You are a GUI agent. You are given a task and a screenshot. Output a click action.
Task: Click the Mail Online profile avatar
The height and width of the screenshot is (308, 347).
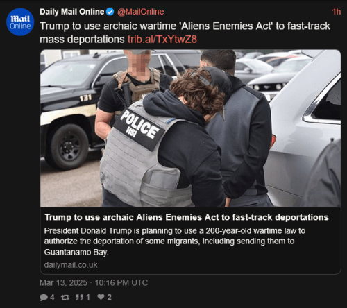pos(20,22)
